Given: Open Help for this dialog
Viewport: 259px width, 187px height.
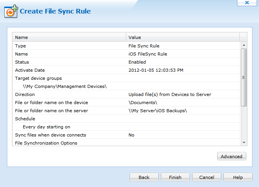Looking at the screenshot, I should [x=238, y=177].
